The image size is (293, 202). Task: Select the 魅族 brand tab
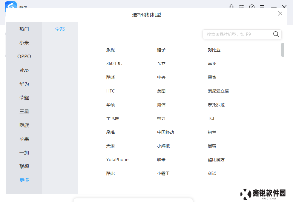(x=24, y=125)
